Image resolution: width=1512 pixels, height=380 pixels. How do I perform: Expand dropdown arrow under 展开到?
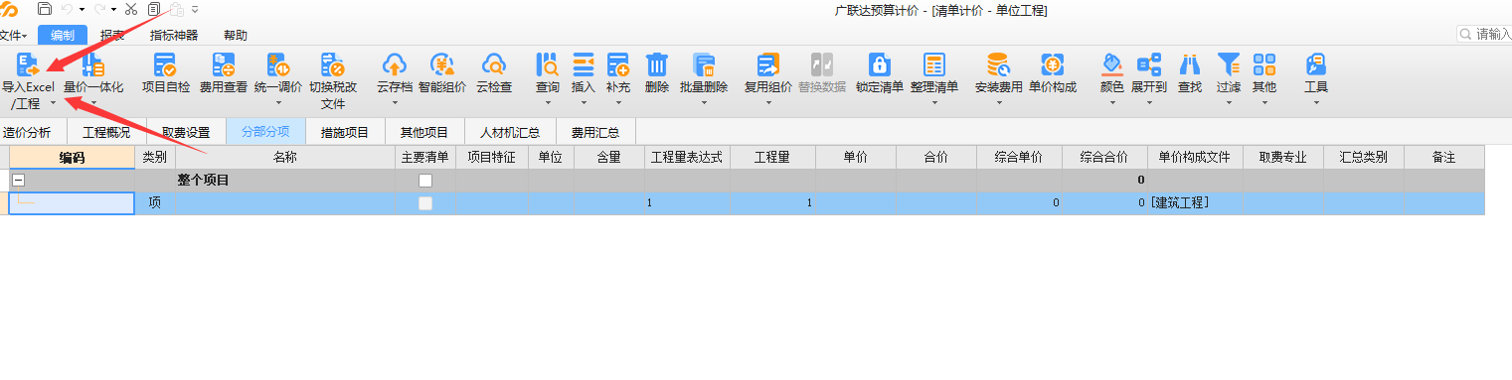[1149, 102]
